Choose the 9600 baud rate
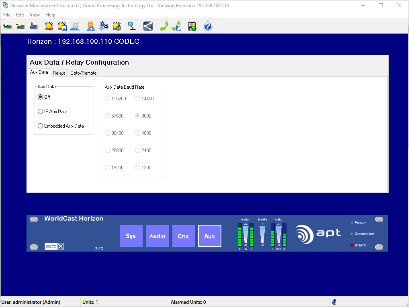409x307 pixels. tap(143, 116)
